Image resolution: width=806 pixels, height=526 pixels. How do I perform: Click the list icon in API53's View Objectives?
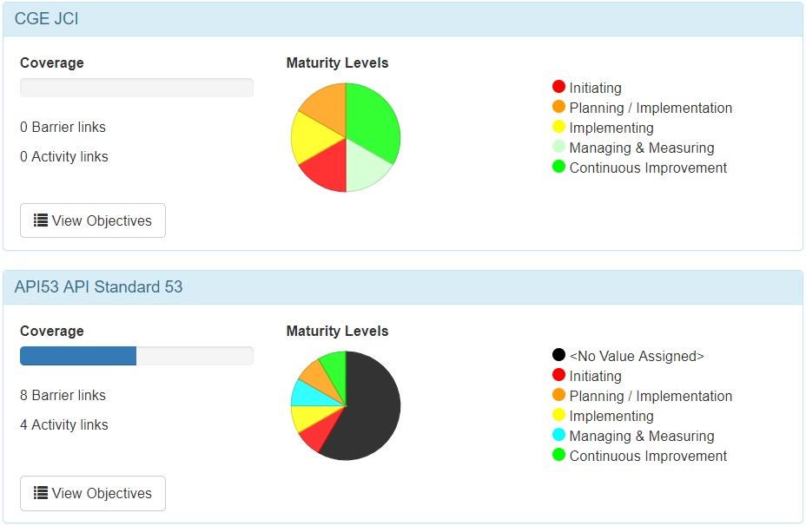pos(41,493)
